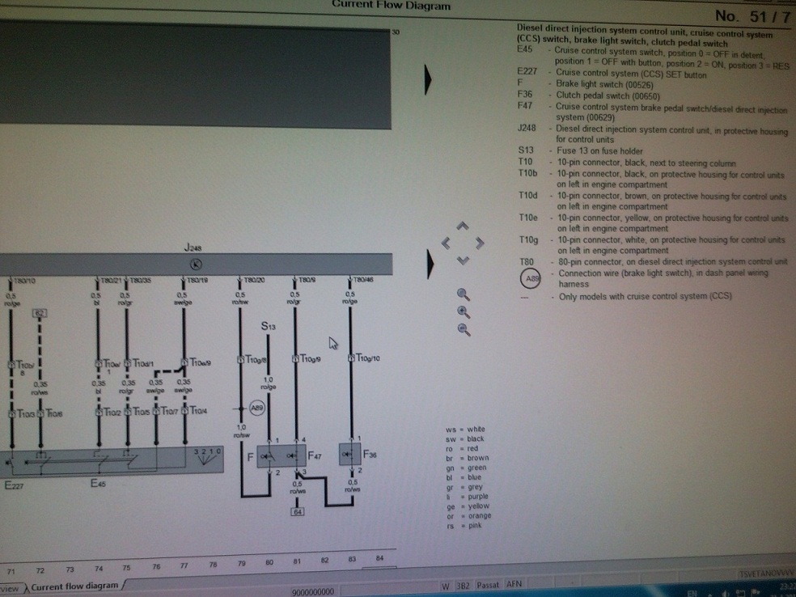Pan the diagram up with the up arrow

(x=462, y=227)
